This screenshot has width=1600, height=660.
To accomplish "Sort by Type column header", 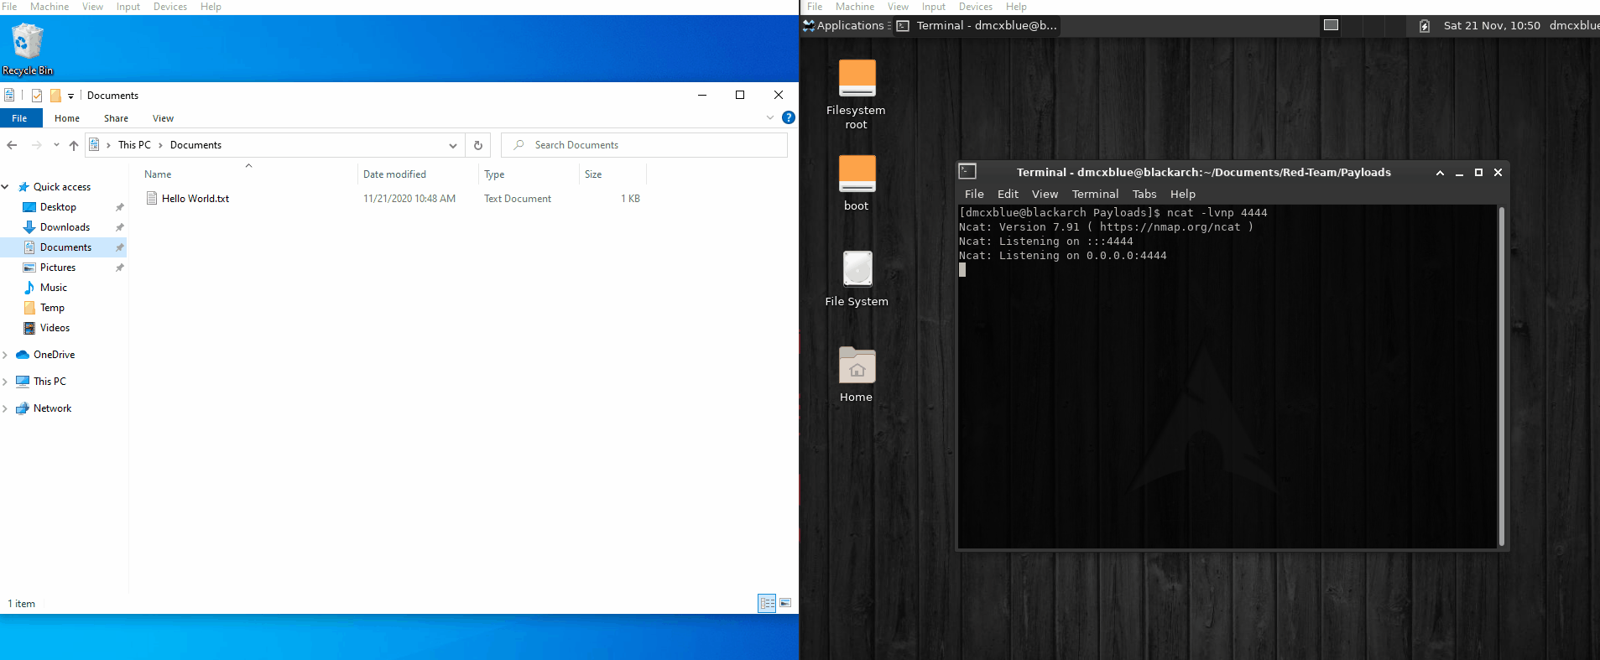I will click(494, 174).
